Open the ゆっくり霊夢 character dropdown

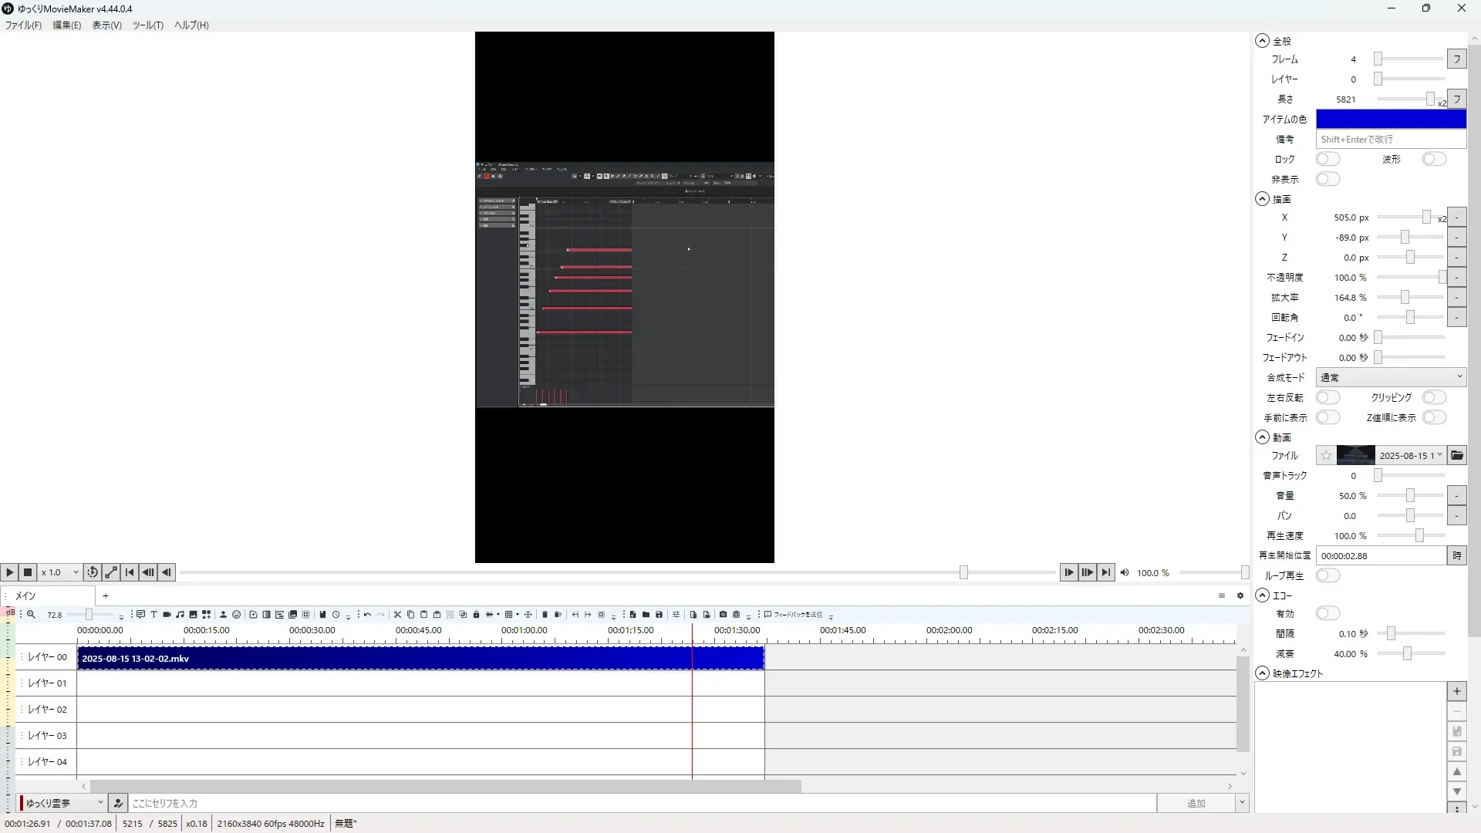[63, 803]
